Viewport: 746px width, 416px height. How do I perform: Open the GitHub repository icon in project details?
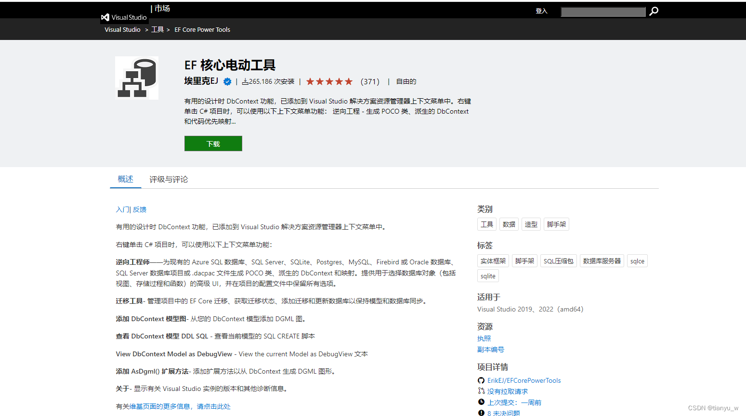click(x=481, y=380)
